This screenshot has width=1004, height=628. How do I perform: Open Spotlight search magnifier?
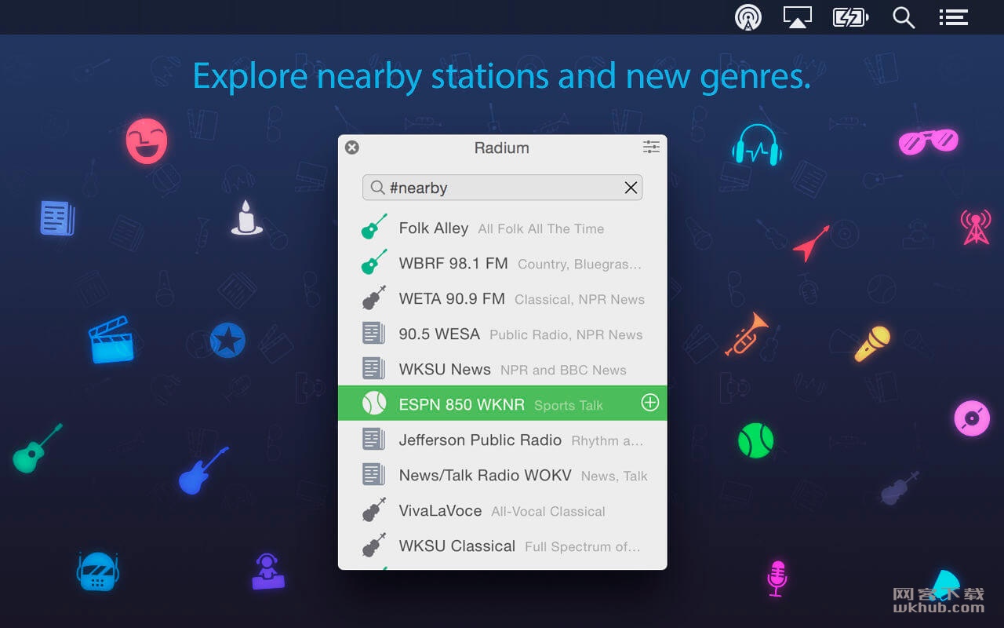(904, 17)
